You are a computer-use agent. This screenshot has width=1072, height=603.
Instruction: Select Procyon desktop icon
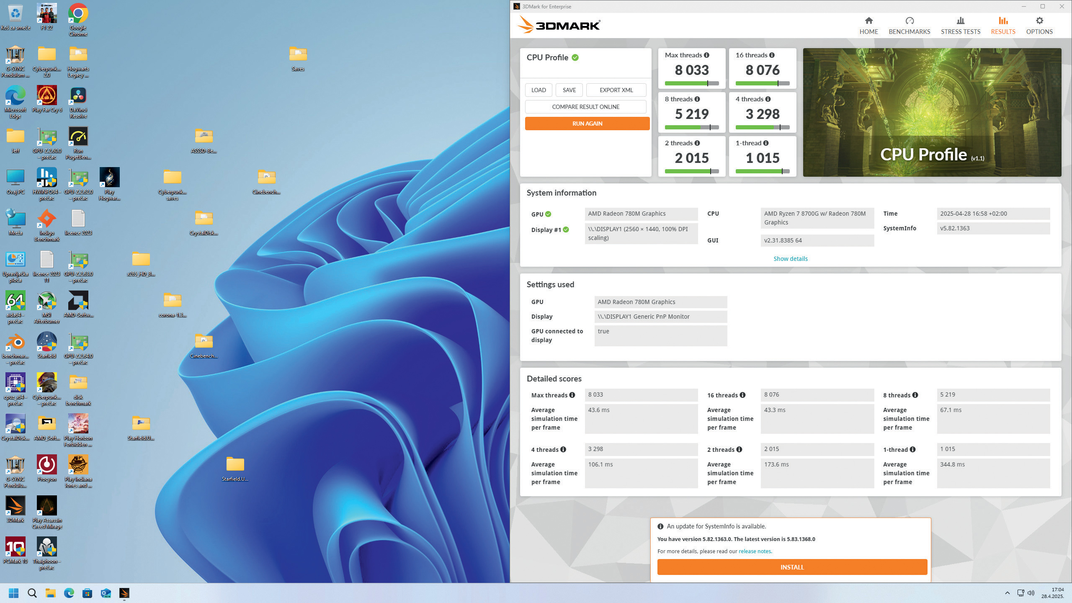pyautogui.click(x=46, y=468)
